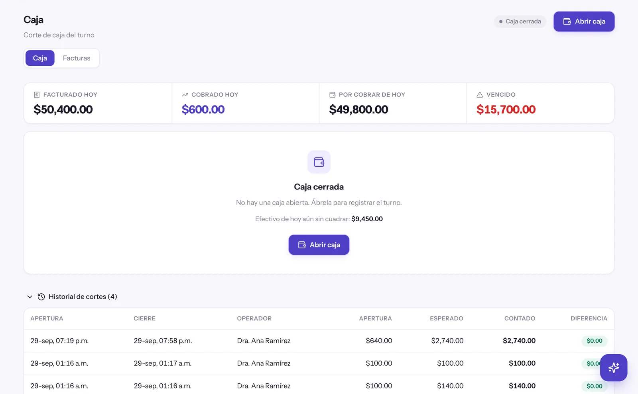The image size is (638, 394).
Task: Click the history clock icon beside Historial de cortes
Action: click(41, 296)
